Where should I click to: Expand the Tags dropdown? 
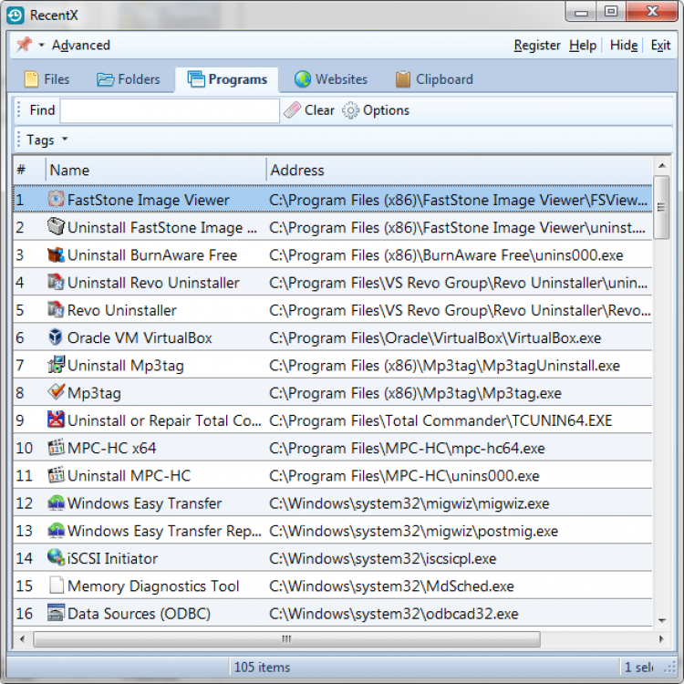(47, 140)
